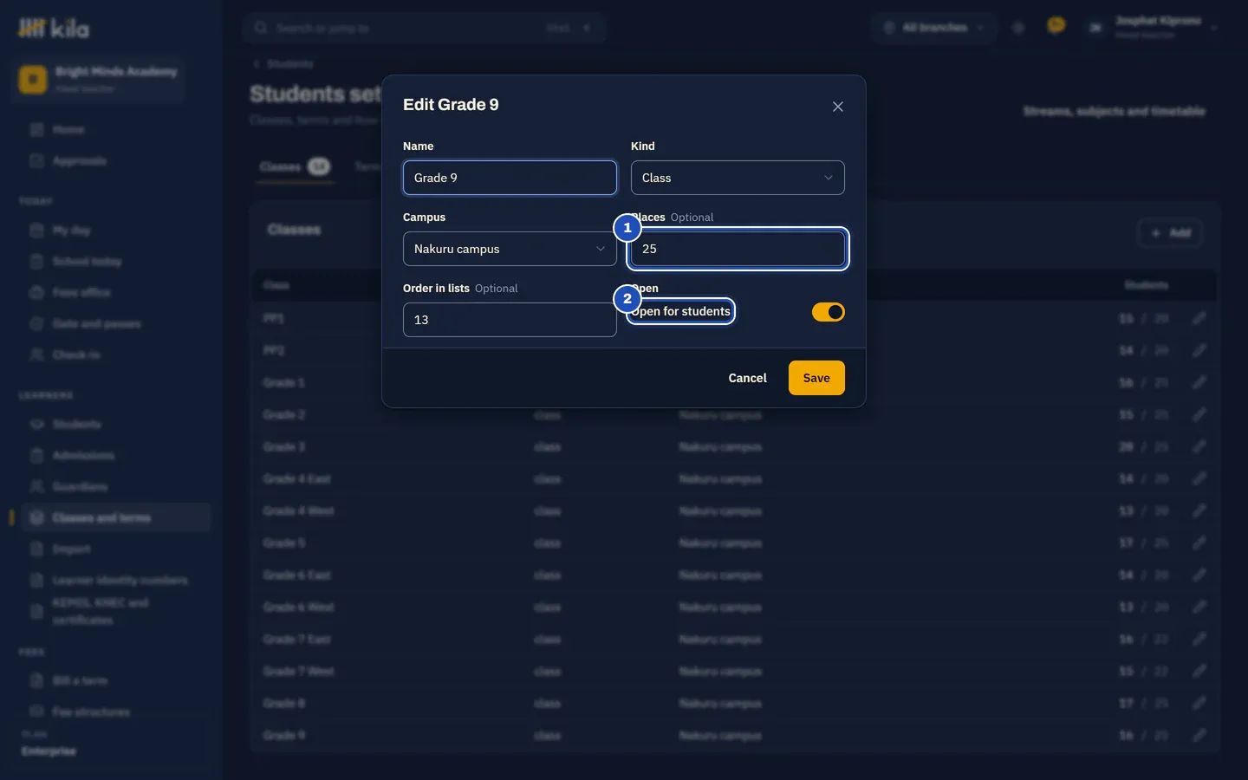Click the edit pencil for PP1 row
Image resolution: width=1248 pixels, height=780 pixels.
[x=1199, y=319]
